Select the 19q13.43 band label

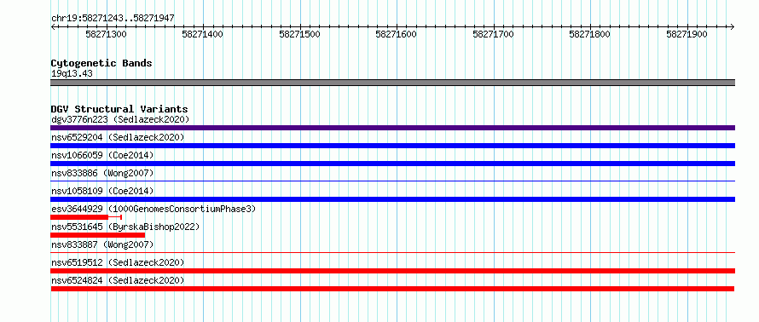pos(72,74)
